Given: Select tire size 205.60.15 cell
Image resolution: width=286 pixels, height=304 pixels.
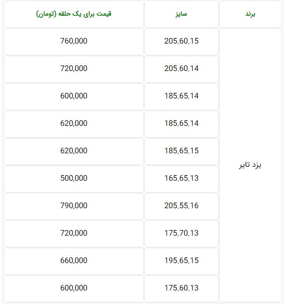Looking at the screenshot, I should (181, 41).
